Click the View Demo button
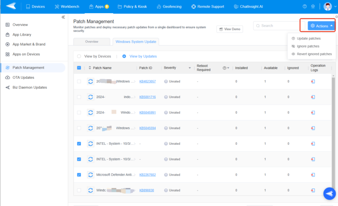This screenshot has width=338, height=206. (230, 29)
